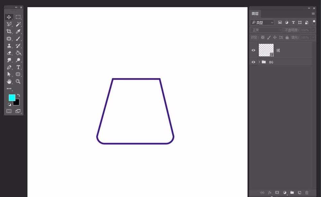Image resolution: width=321 pixels, height=197 pixels.
Task: Activate the Pen tool
Action: (x=9, y=67)
